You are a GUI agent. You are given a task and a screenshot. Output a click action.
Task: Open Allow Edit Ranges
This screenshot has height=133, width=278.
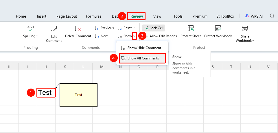click(161, 36)
